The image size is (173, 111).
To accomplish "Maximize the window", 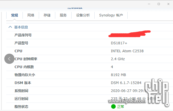I will (x=159, y=4).
